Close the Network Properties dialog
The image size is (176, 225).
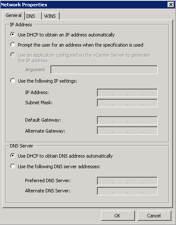click(170, 5)
